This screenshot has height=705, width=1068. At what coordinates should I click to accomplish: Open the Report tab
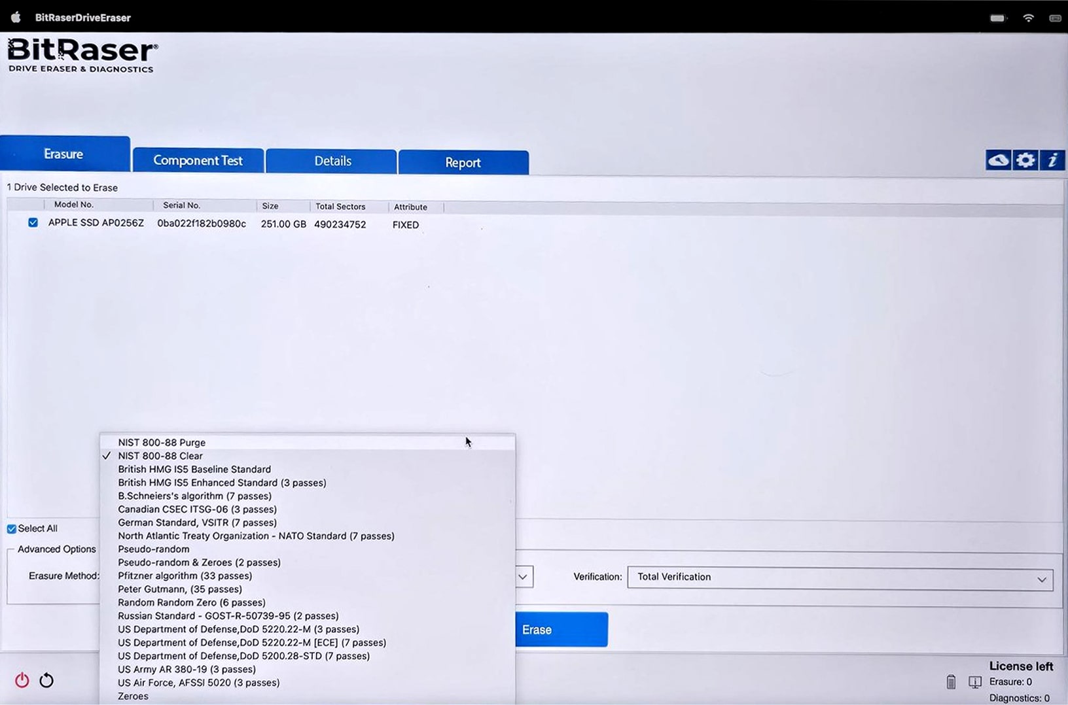coord(463,162)
